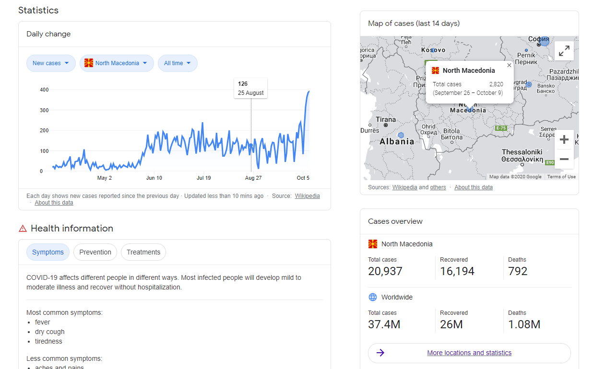Close the North Macedonia map popup
This screenshot has height=369, width=605.
(509, 66)
